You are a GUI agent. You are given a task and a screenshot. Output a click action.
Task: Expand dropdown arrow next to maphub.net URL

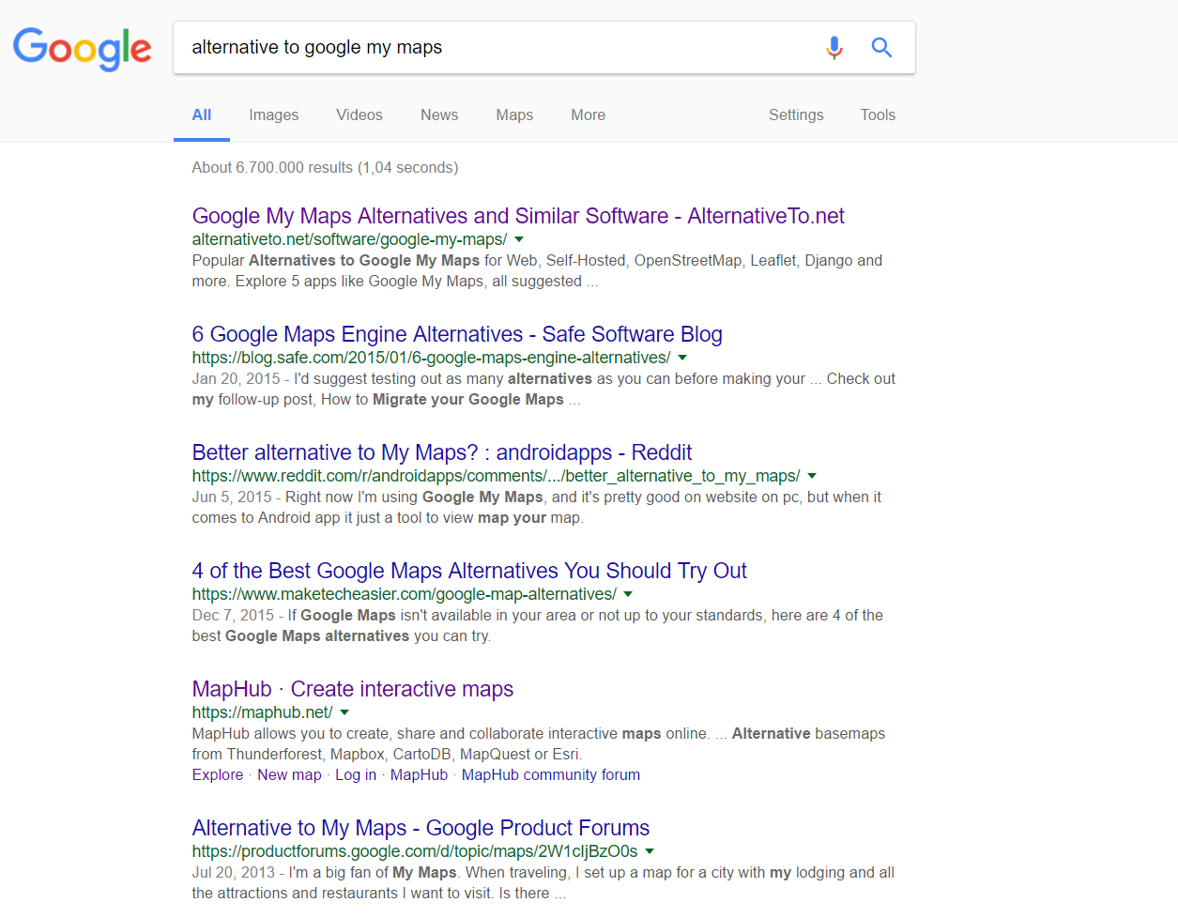coord(344,712)
